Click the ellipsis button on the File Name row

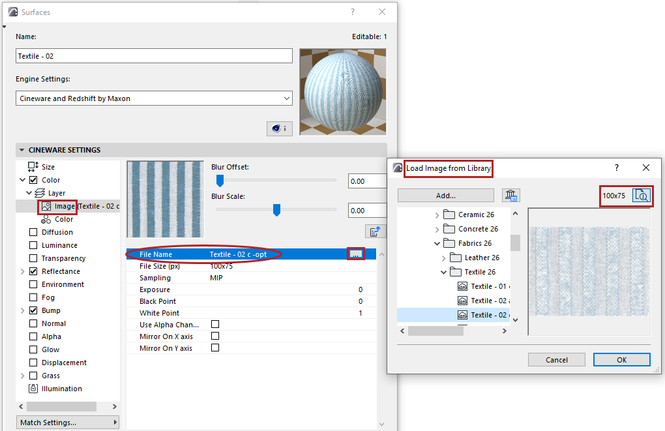[356, 254]
